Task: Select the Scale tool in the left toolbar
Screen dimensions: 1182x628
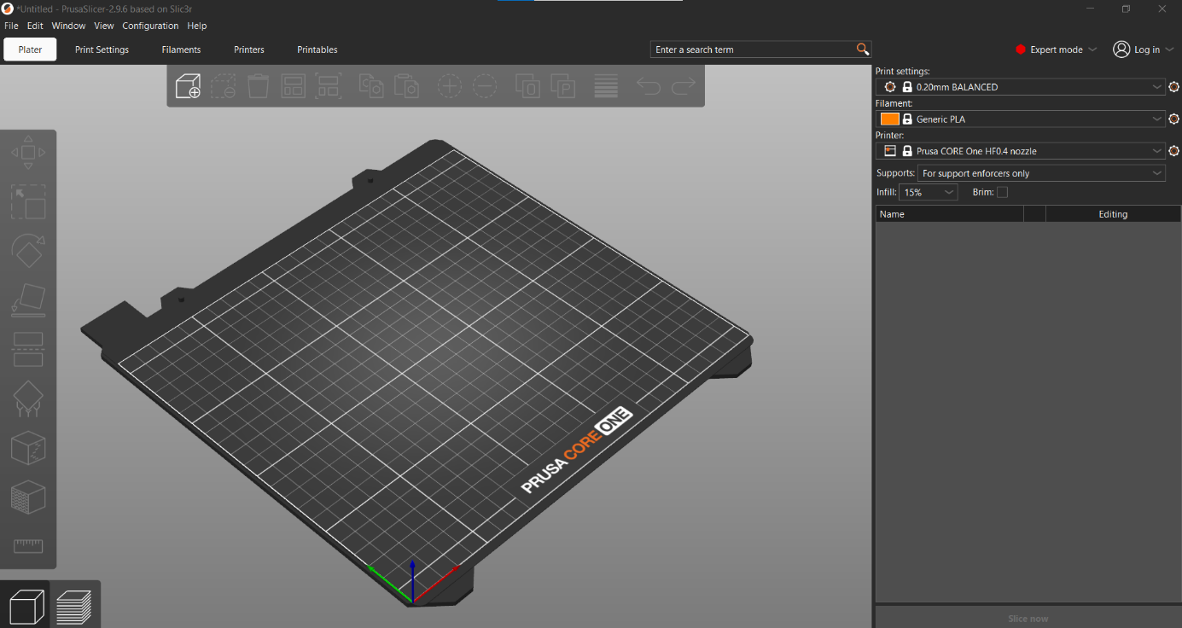Action: coord(28,202)
